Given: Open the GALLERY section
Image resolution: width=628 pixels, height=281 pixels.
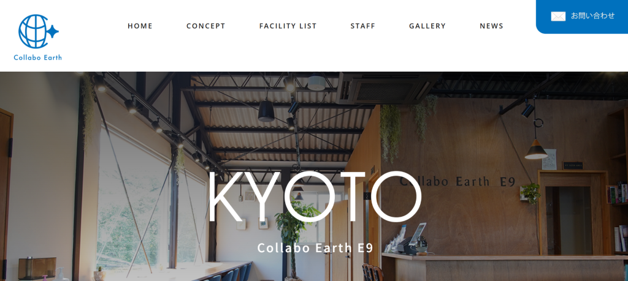Looking at the screenshot, I should coord(427,26).
